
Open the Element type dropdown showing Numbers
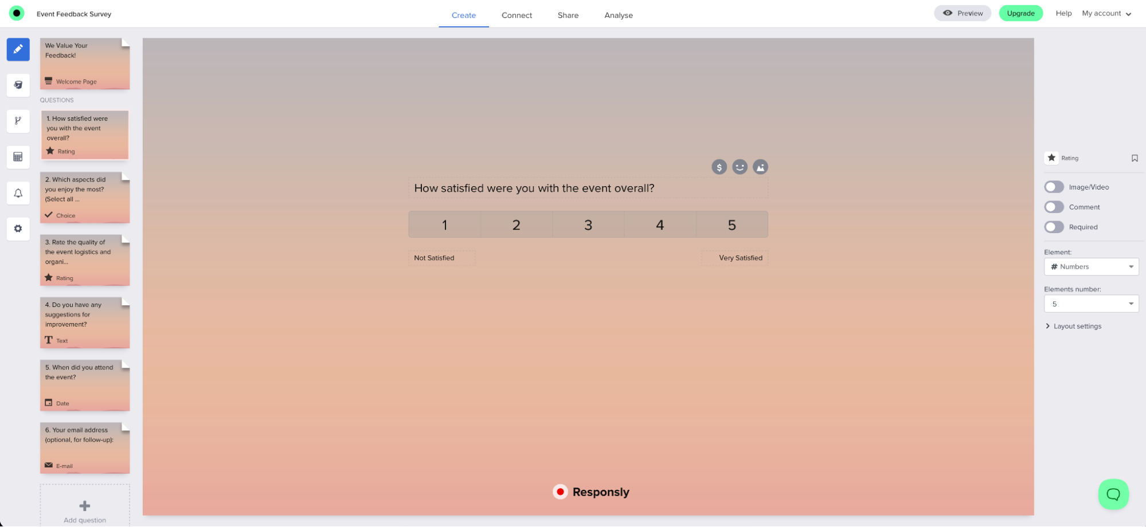tap(1091, 266)
